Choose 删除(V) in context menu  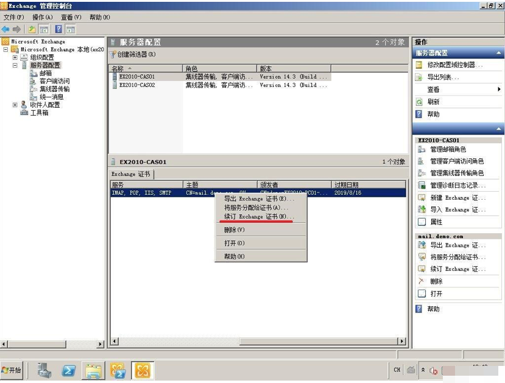tap(261, 230)
